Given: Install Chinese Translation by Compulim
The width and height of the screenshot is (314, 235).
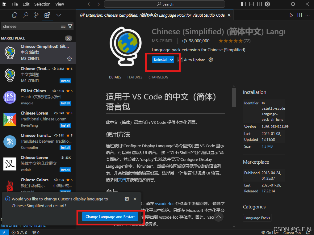Looking at the screenshot, I should click(65, 148).
